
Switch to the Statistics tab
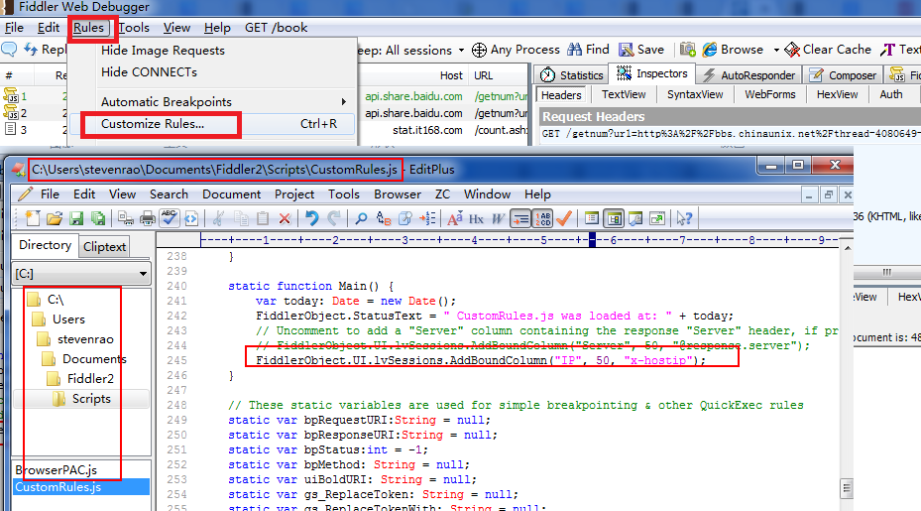point(571,75)
